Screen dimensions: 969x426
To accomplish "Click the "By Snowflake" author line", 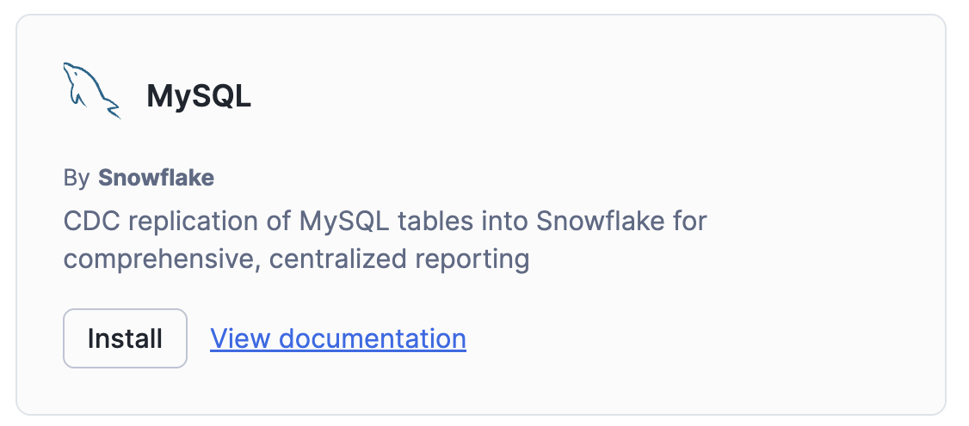I will click(139, 178).
